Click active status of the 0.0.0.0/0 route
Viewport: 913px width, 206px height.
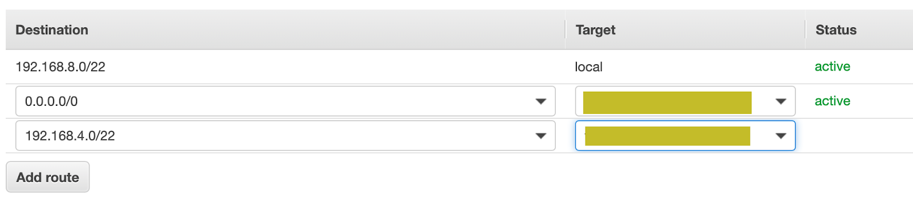click(833, 101)
